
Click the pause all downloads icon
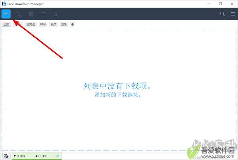coord(32,14)
